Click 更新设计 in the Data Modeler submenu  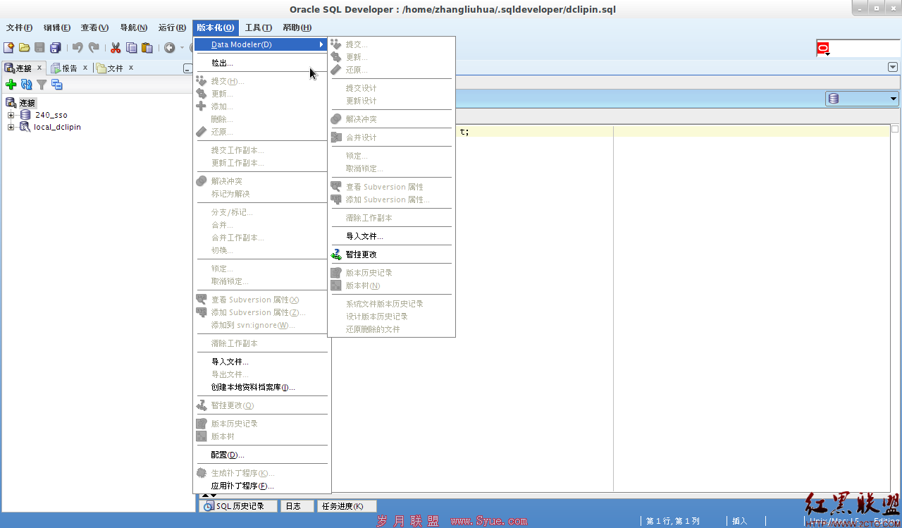(391, 101)
